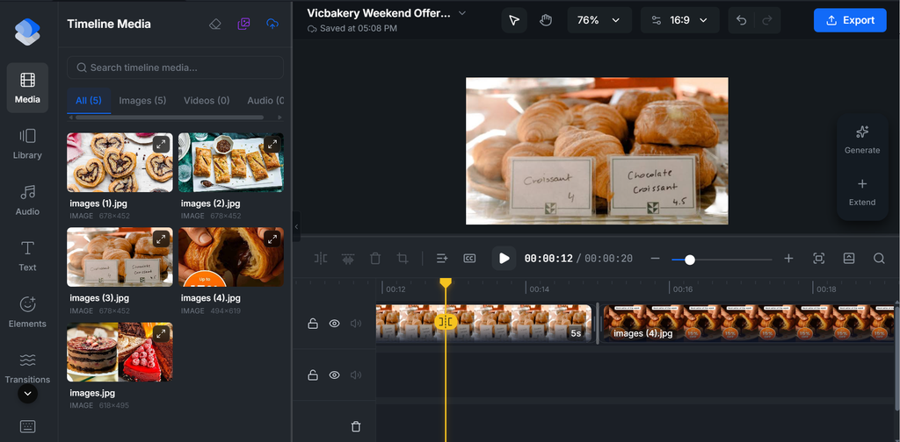Expand images (4).jpg preview

[272, 239]
